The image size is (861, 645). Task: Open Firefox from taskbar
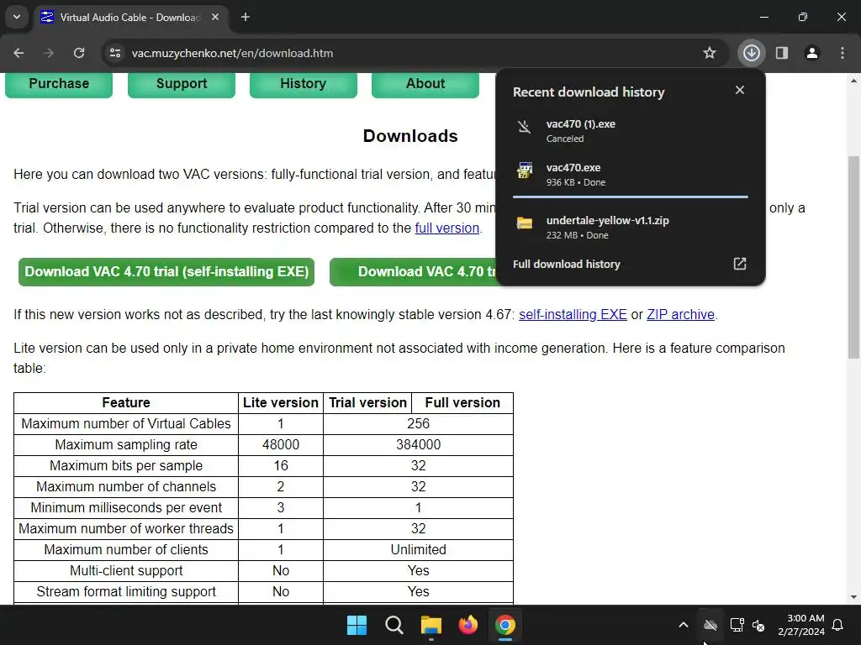[467, 625]
